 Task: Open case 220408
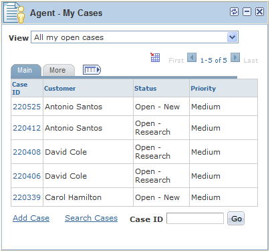point(27,152)
